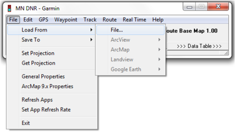Expand the Google Earth submenu
Viewport: 235px width, 132px height.
coord(130,69)
